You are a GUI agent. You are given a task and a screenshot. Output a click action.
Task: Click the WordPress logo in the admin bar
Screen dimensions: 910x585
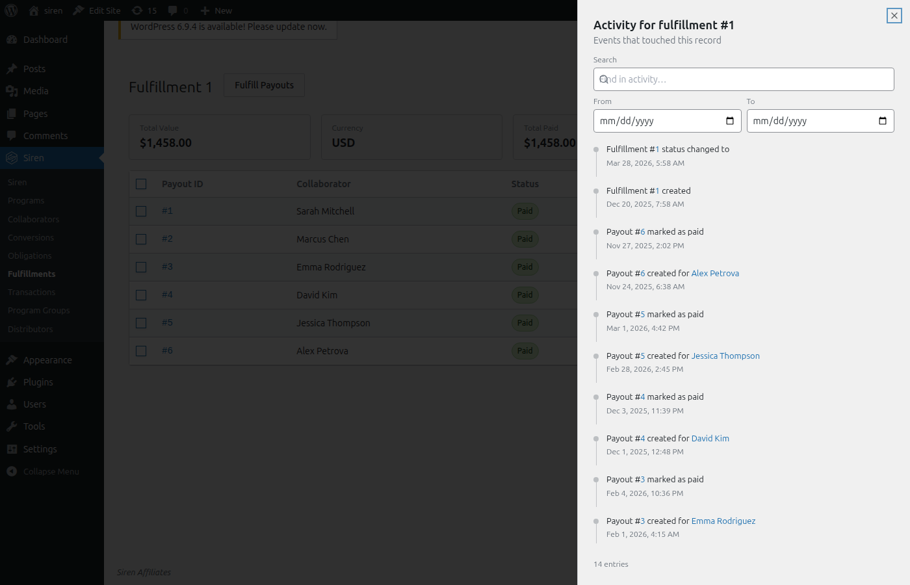tap(10, 10)
